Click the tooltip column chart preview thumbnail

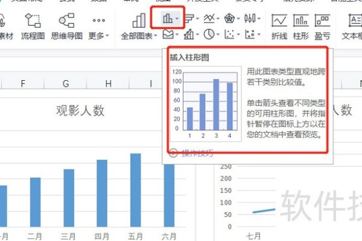click(206, 104)
